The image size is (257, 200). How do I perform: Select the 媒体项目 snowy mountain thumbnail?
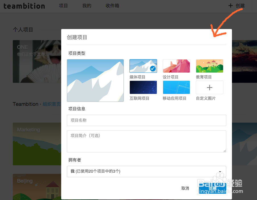pos(143,66)
